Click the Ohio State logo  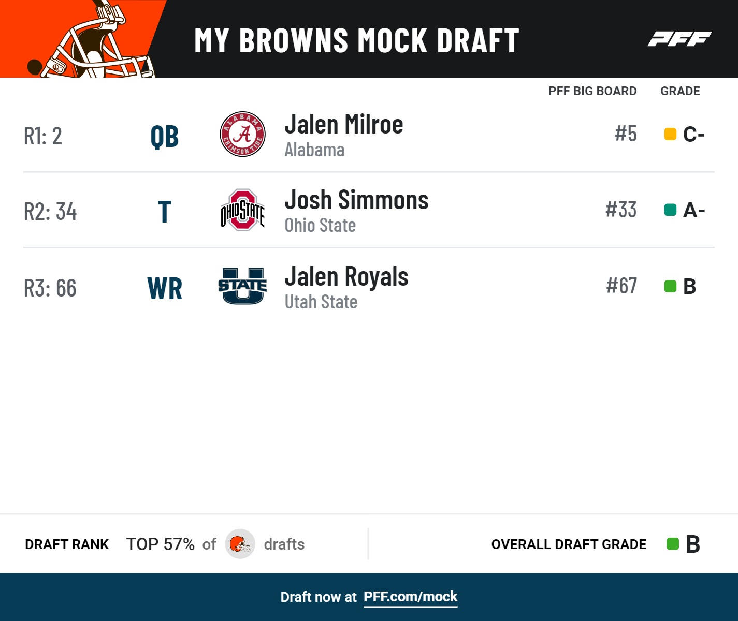coord(242,210)
